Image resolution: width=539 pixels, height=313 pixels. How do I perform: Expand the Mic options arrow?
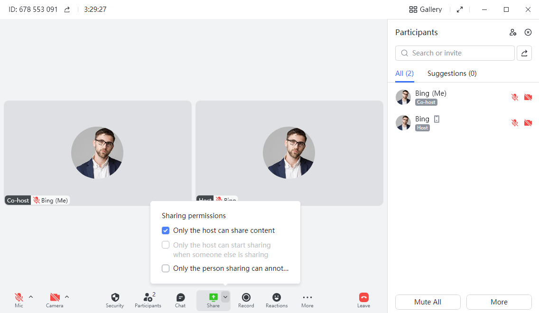tap(31, 297)
